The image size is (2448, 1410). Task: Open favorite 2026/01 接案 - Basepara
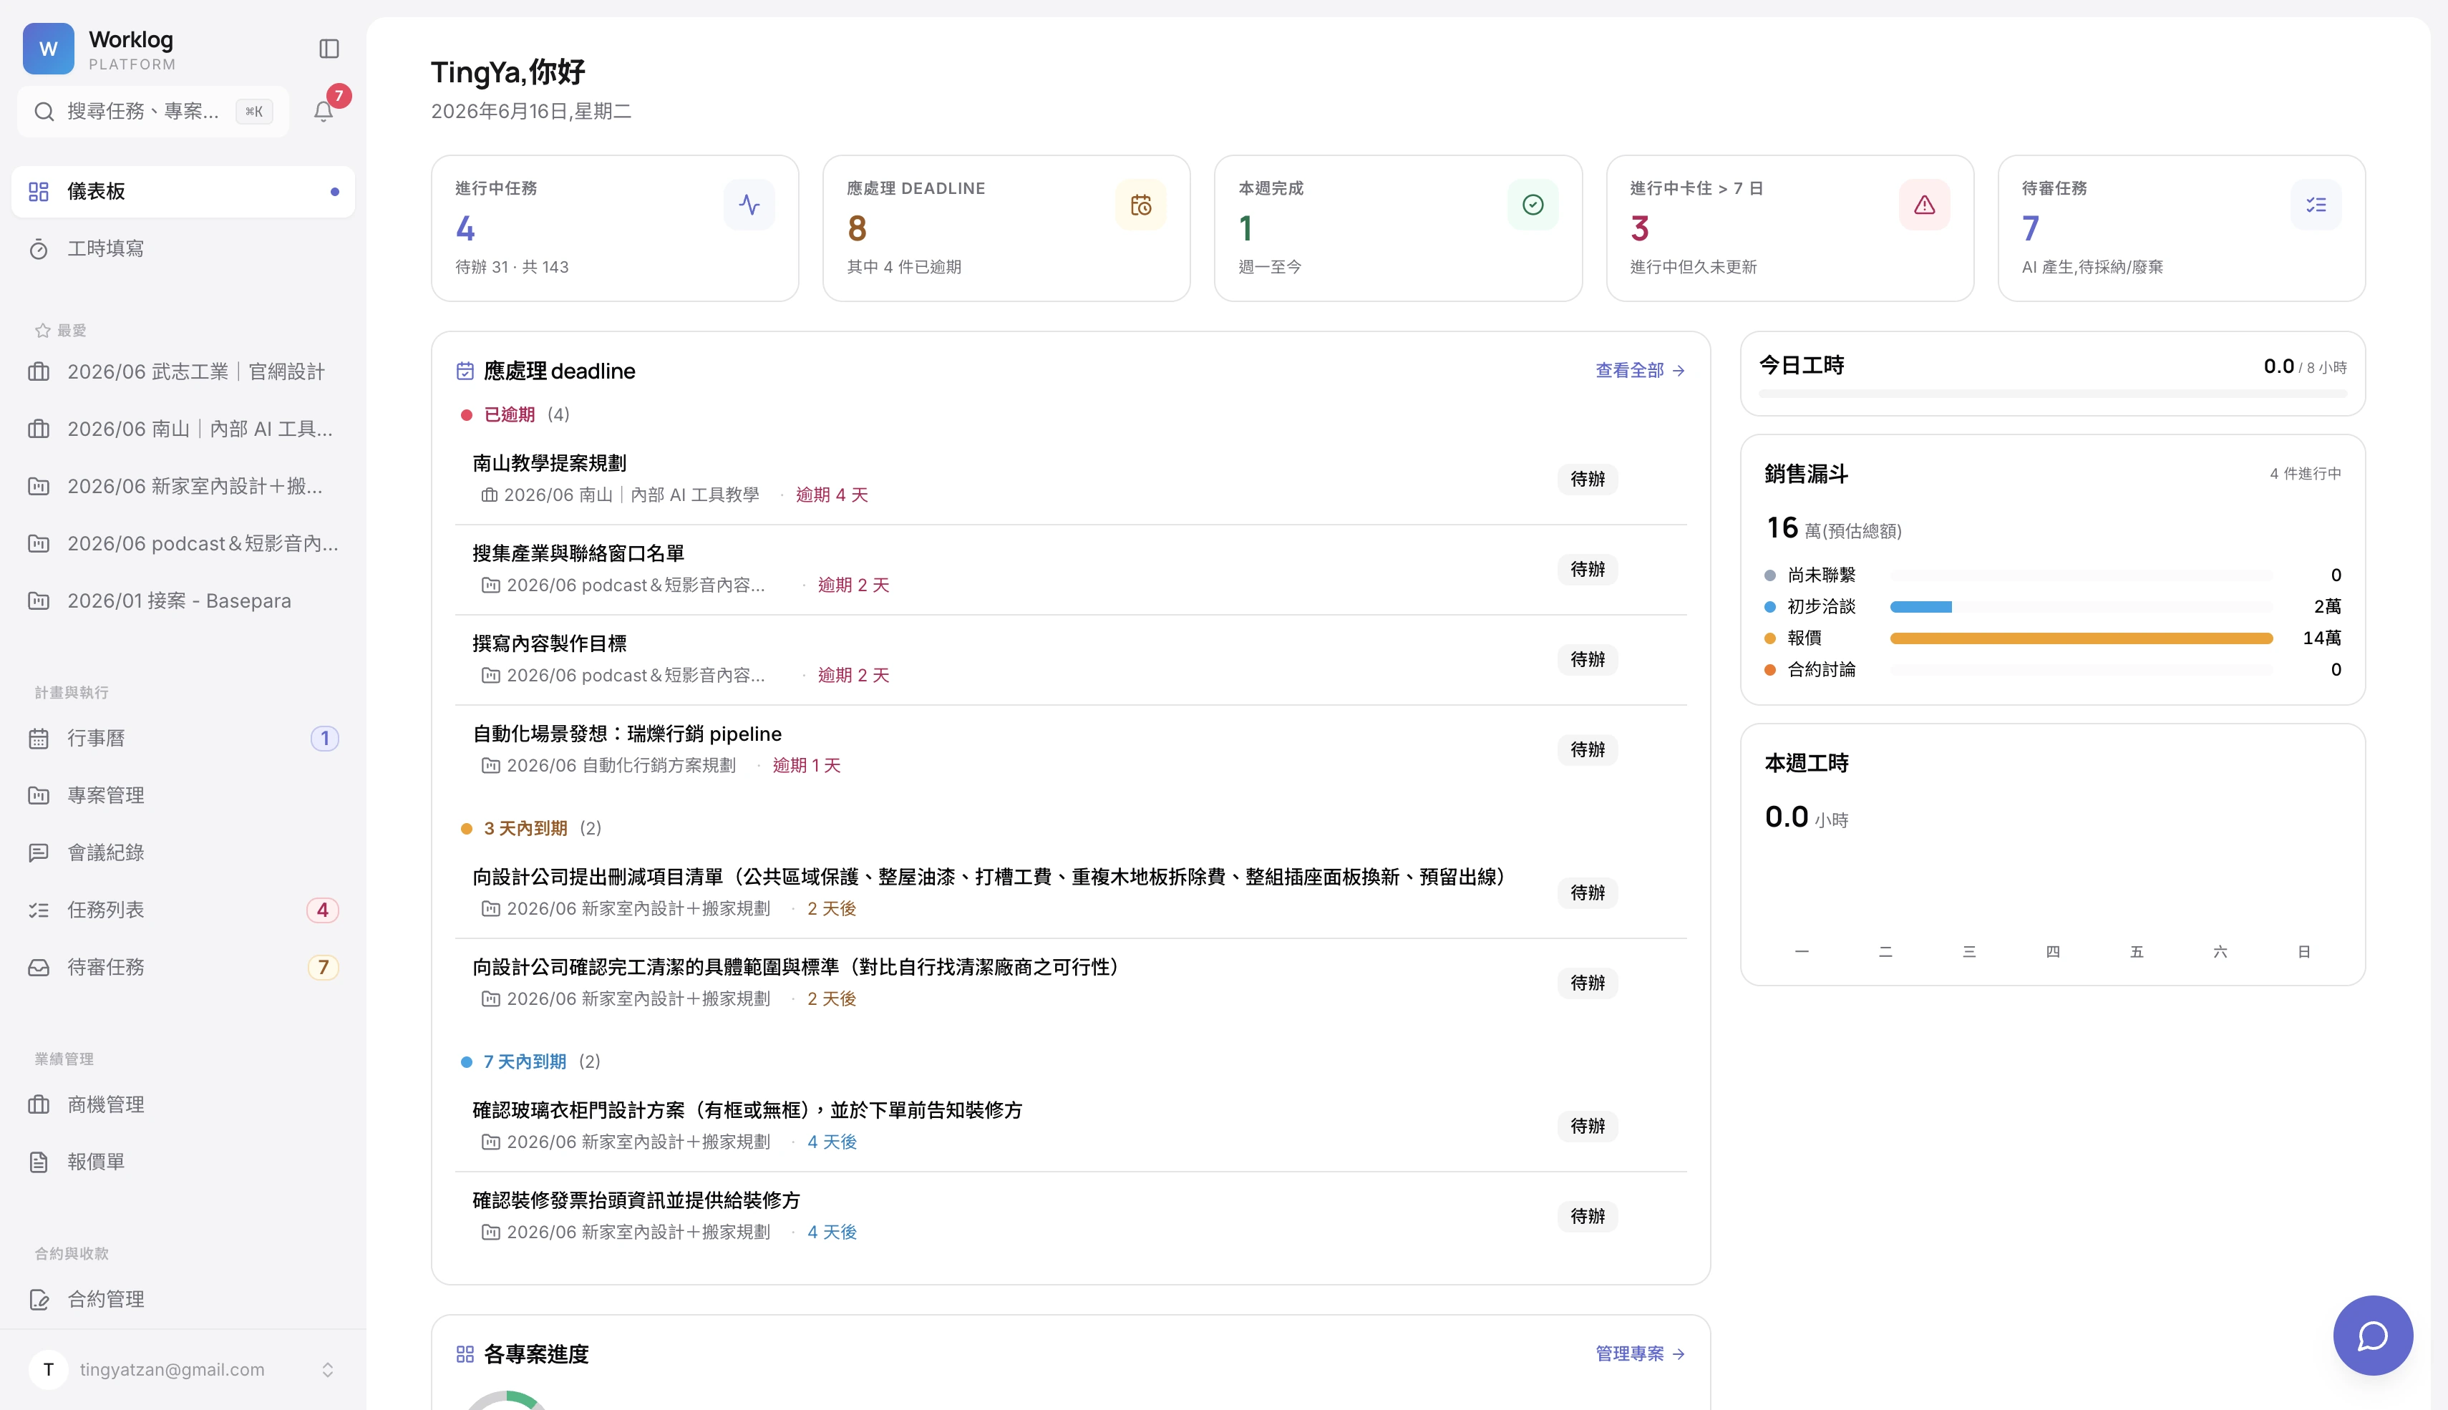[x=183, y=601]
